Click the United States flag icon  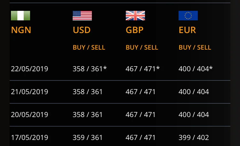[82, 16]
